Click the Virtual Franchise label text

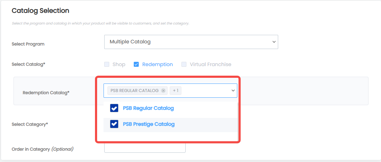pos(211,65)
